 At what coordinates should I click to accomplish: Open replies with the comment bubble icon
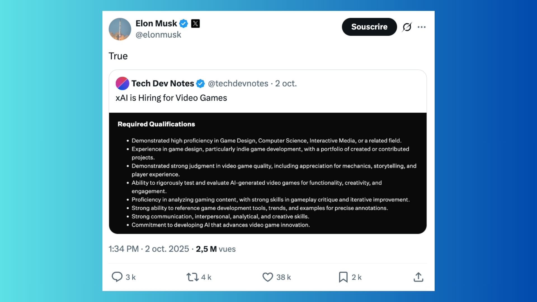click(118, 277)
